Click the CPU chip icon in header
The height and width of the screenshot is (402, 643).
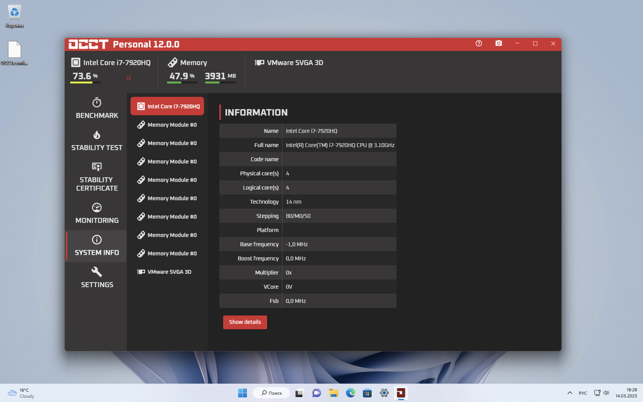coord(75,63)
